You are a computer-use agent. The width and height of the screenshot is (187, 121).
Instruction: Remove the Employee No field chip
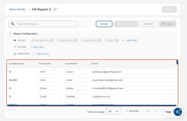point(52,40)
